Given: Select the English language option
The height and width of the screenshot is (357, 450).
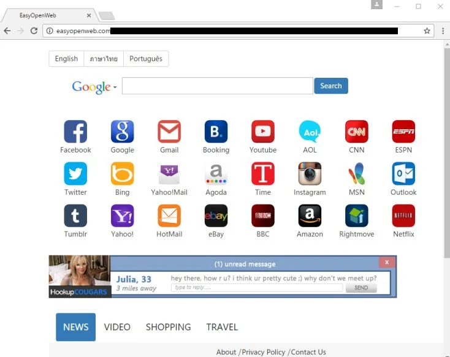Looking at the screenshot, I should pyautogui.click(x=66, y=59).
